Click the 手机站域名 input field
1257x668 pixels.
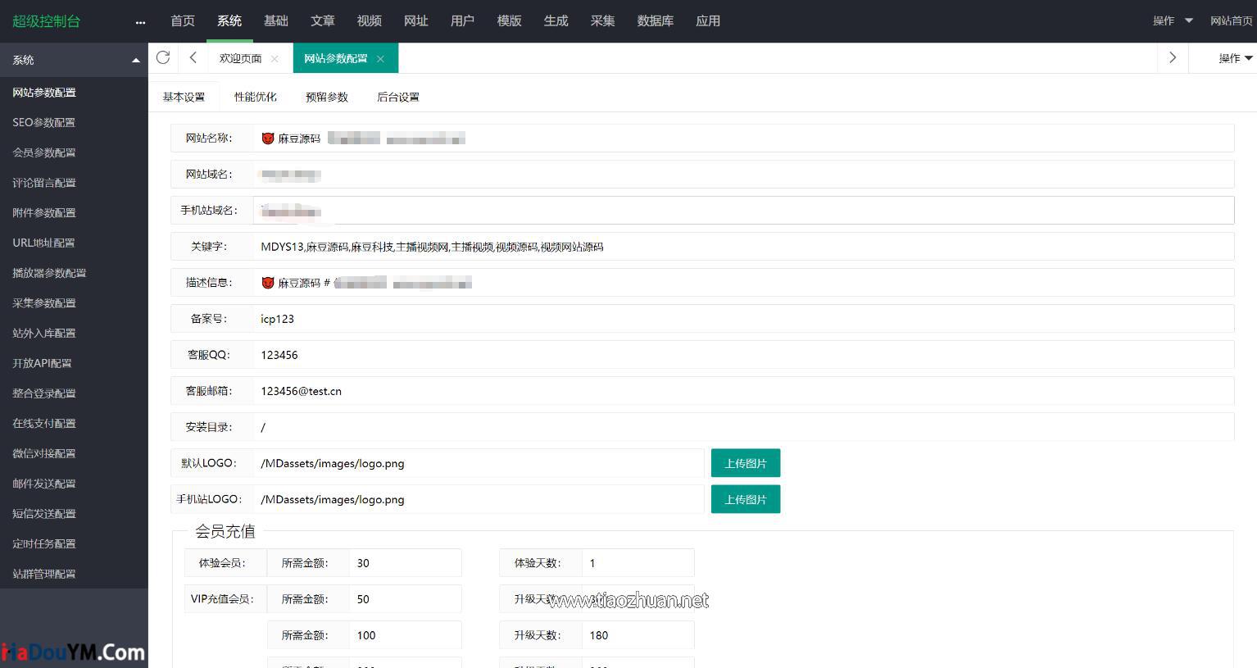coord(743,211)
